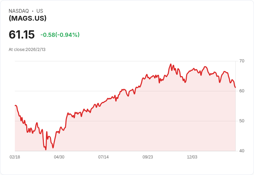Click the bullet separator between NASDAQ and US
The image size is (254, 175).
32,11
